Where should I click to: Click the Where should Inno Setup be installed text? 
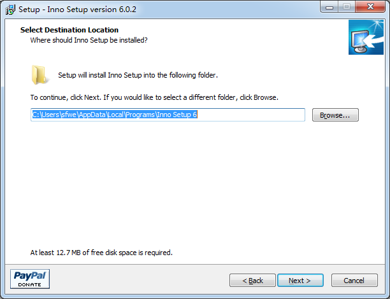point(89,40)
